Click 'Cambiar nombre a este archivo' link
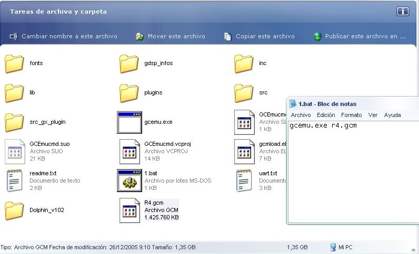 click(69, 36)
